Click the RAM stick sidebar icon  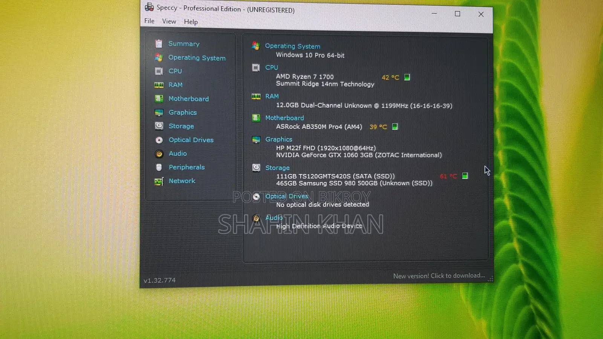[x=159, y=85]
